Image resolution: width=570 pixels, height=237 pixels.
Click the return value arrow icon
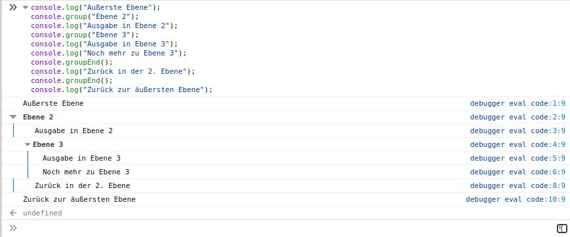tap(13, 213)
